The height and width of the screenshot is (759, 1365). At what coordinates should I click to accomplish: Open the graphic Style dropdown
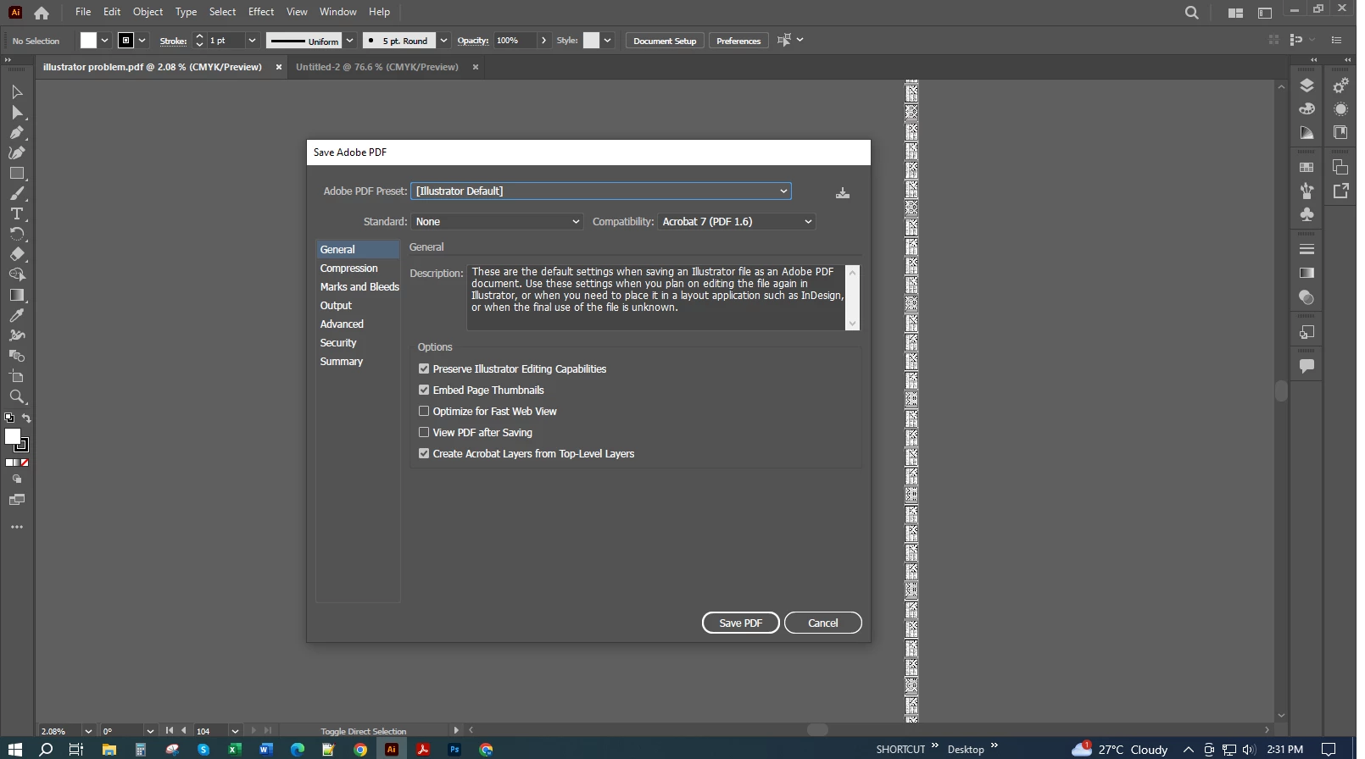(x=607, y=41)
